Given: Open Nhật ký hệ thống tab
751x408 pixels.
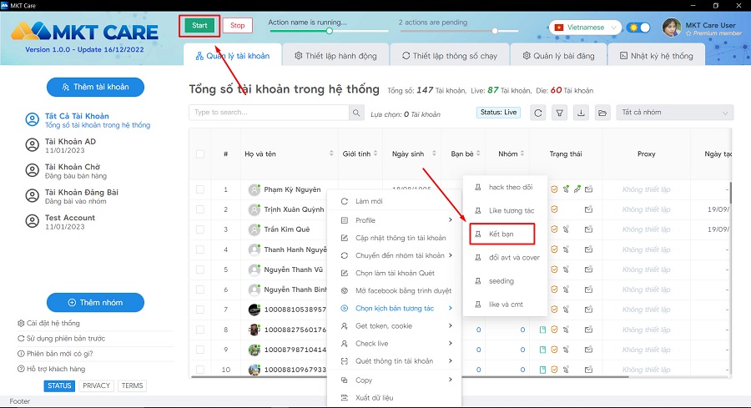Looking at the screenshot, I should [x=656, y=56].
